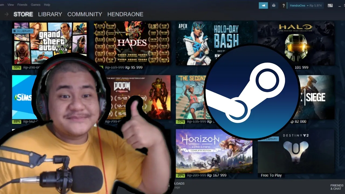Click the announcements megaphone icon
This screenshot has width=345, height=194.
point(263,5)
